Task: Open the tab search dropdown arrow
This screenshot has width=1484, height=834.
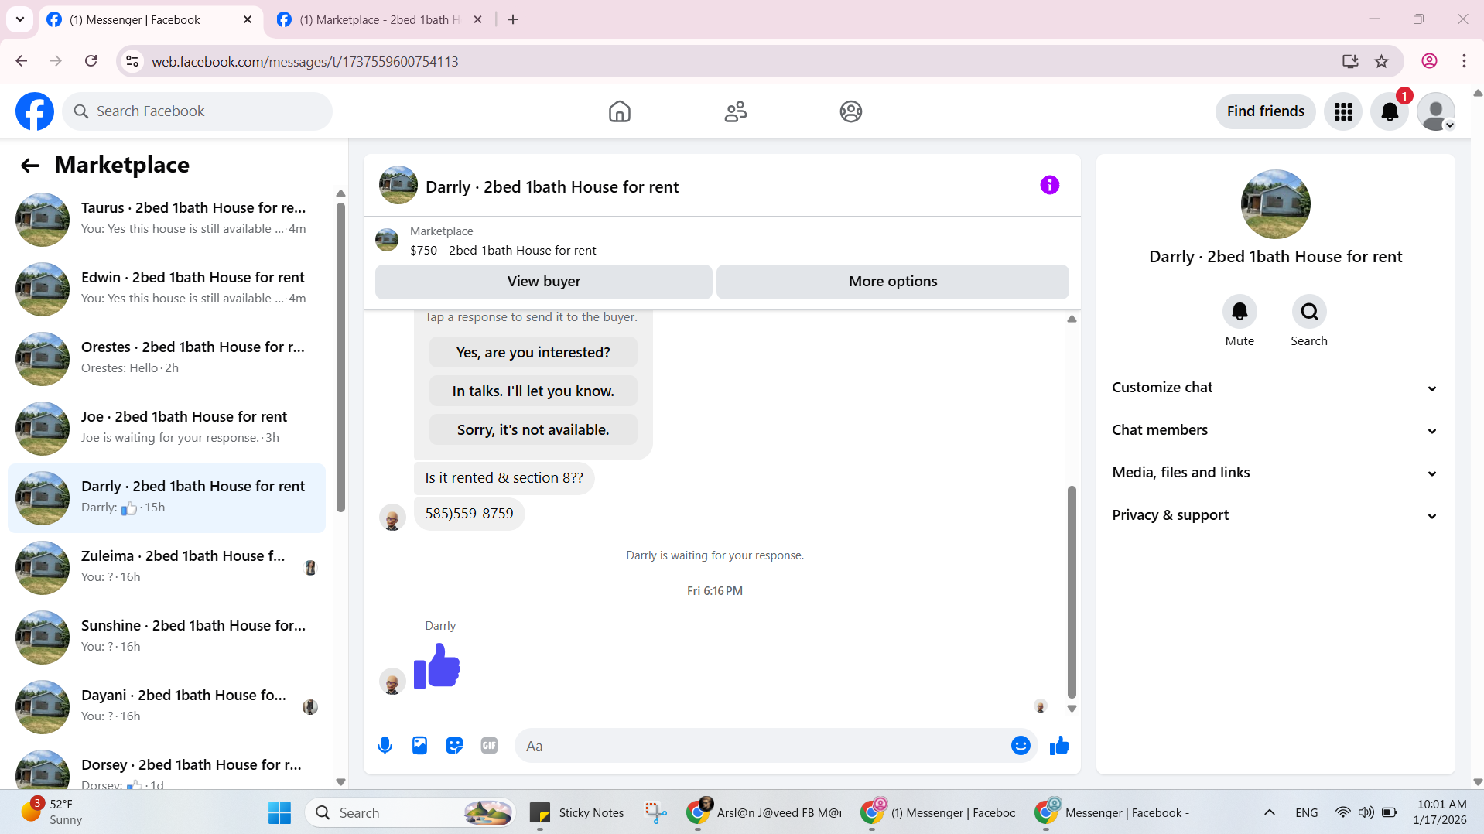Action: pos(20,19)
